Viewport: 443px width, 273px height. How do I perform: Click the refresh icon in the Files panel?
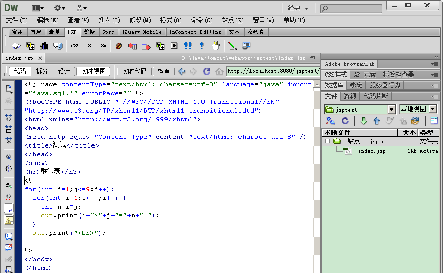click(x=345, y=121)
